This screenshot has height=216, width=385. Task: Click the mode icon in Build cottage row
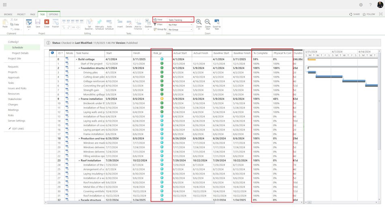[67, 59]
